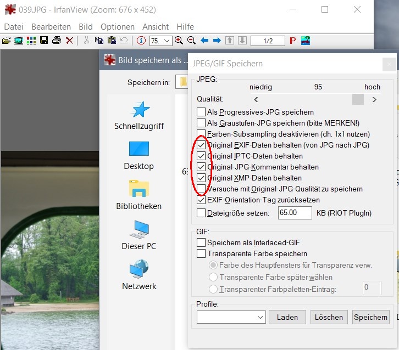The height and width of the screenshot is (350, 399).
Task: Decrease quality with slider left arrow
Action: (x=256, y=99)
